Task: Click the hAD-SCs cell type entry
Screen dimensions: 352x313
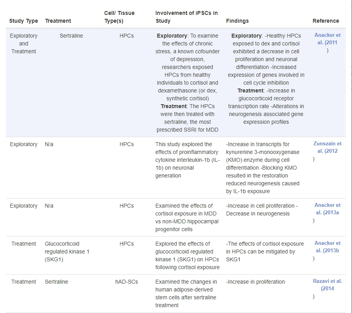Action: (126, 282)
